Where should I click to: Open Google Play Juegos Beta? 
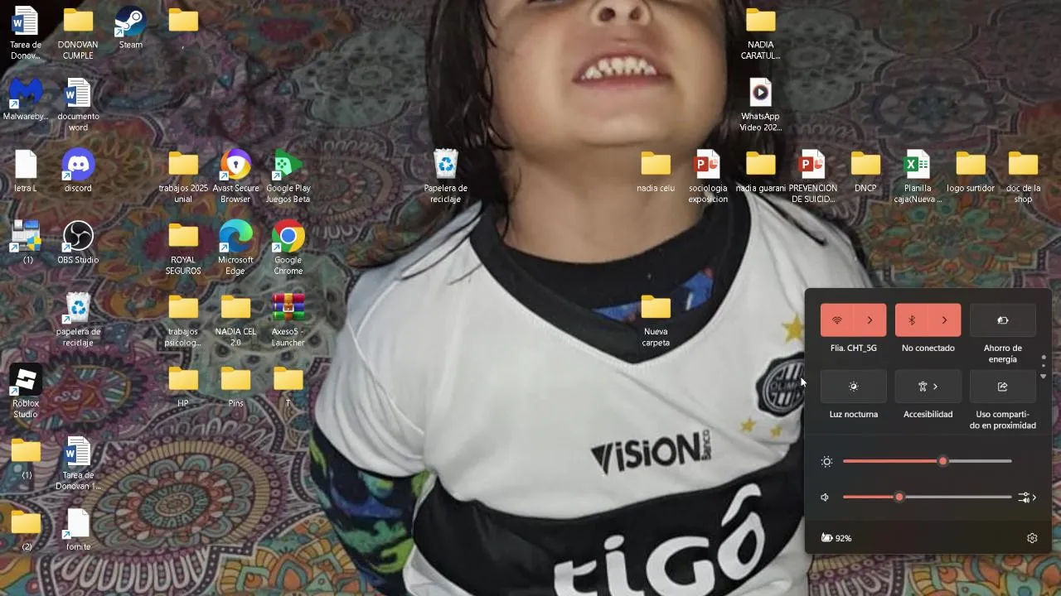(288, 177)
